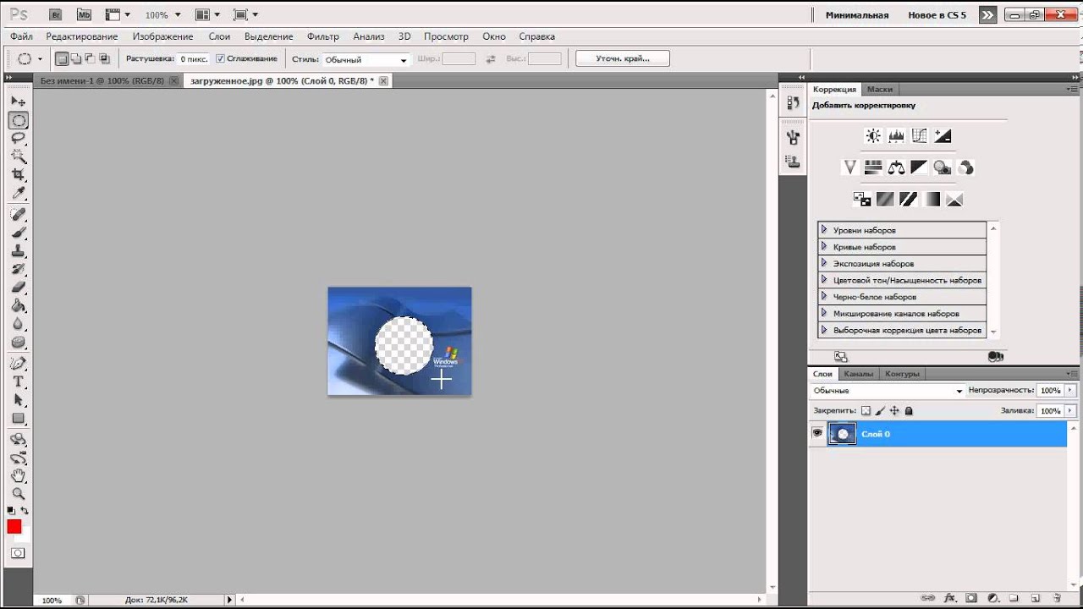Open the Стиль dropdown set to Обычный
Image resolution: width=1083 pixels, height=609 pixels.
coord(366,59)
